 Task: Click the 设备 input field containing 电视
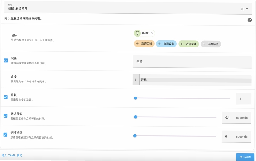point(192,62)
